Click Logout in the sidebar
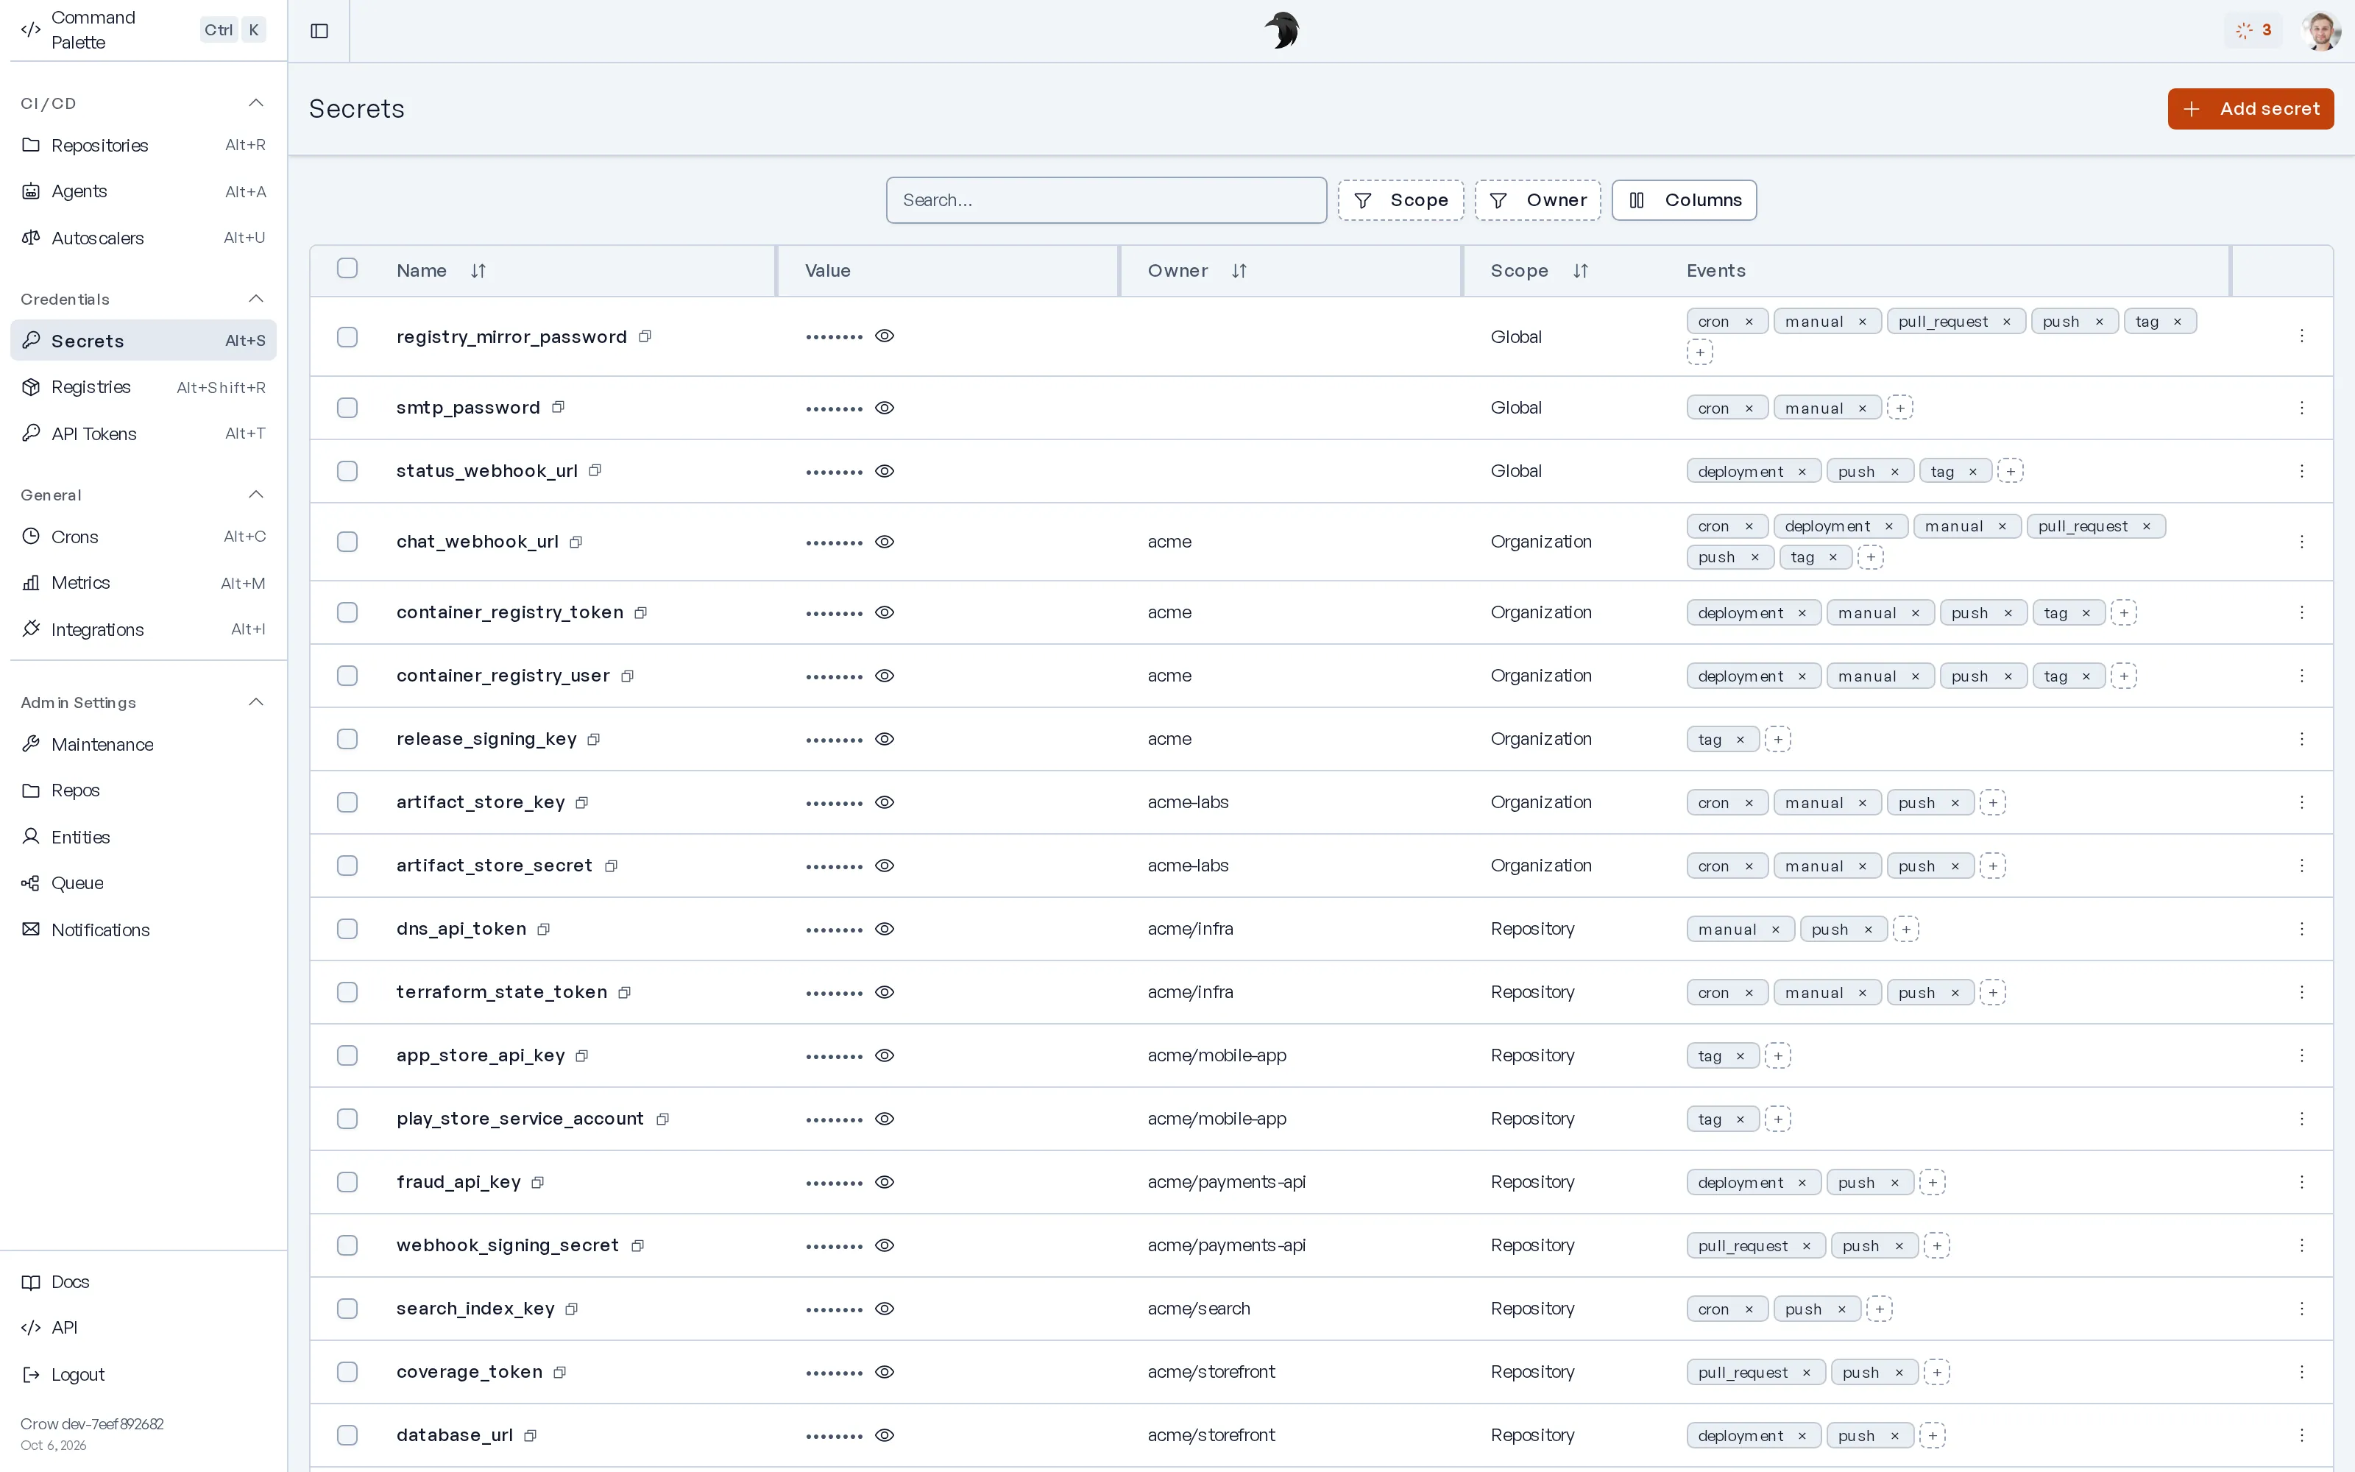 (143, 1375)
